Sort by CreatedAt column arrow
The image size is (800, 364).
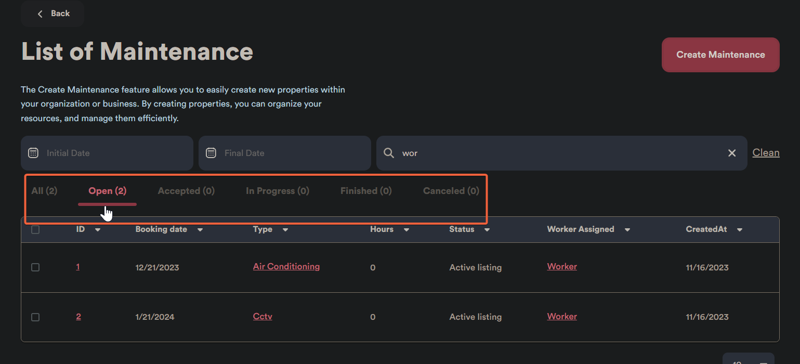[x=740, y=230]
